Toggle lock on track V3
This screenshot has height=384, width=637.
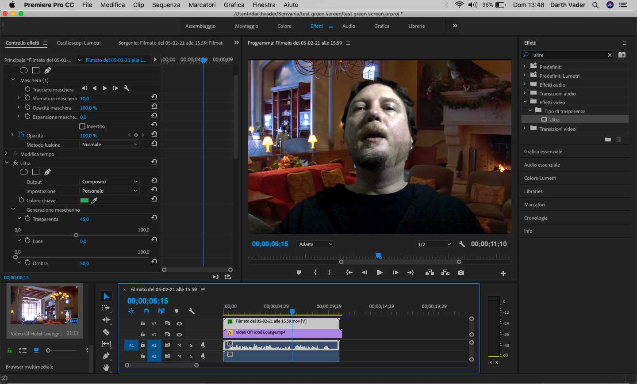(143, 323)
